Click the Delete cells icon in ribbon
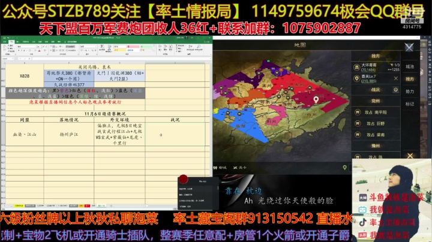The width and height of the screenshot is (432, 242). (x=166, y=48)
